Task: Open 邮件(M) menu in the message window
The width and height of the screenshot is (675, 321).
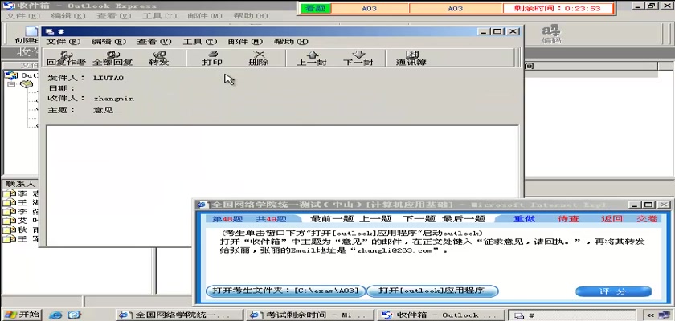Action: [245, 42]
